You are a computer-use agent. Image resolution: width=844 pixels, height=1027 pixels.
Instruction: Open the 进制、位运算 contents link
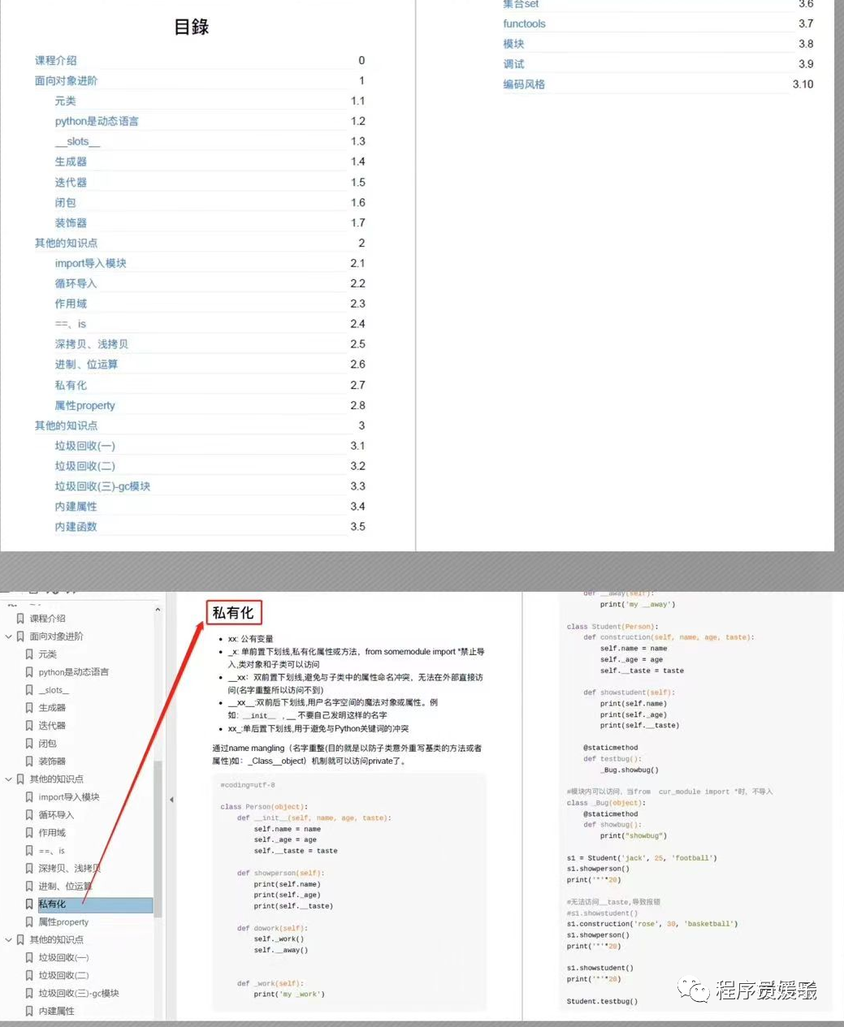(x=86, y=365)
